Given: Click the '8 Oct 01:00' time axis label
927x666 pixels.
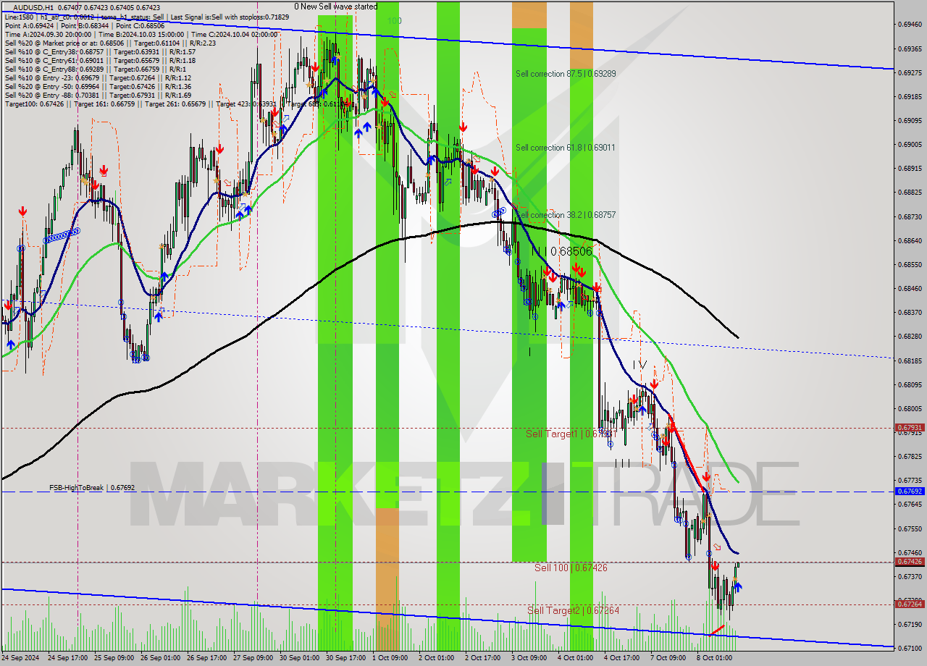Looking at the screenshot, I should pos(716,658).
